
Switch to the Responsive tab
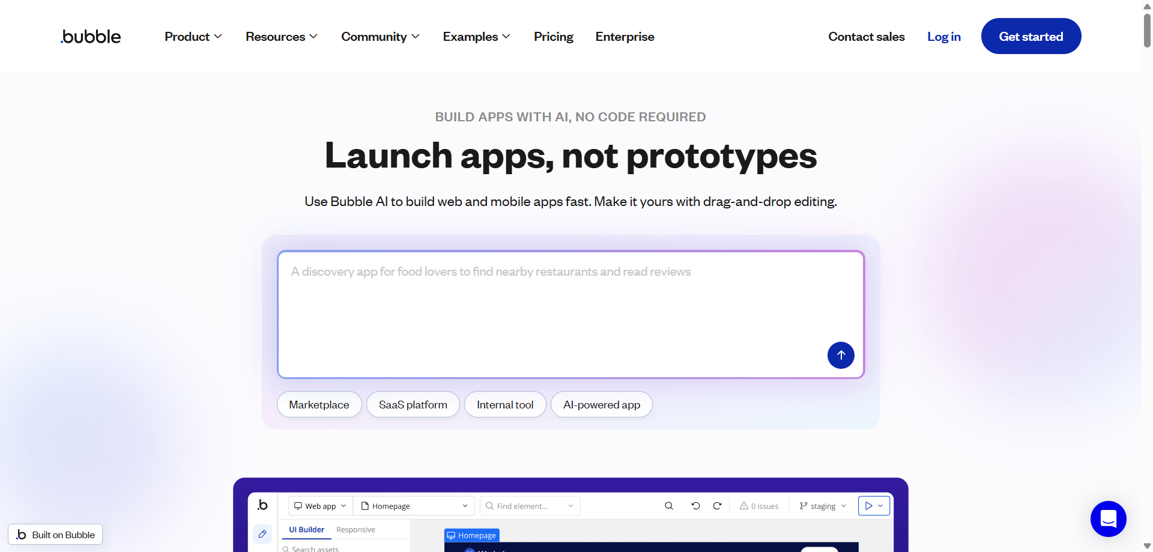point(356,530)
